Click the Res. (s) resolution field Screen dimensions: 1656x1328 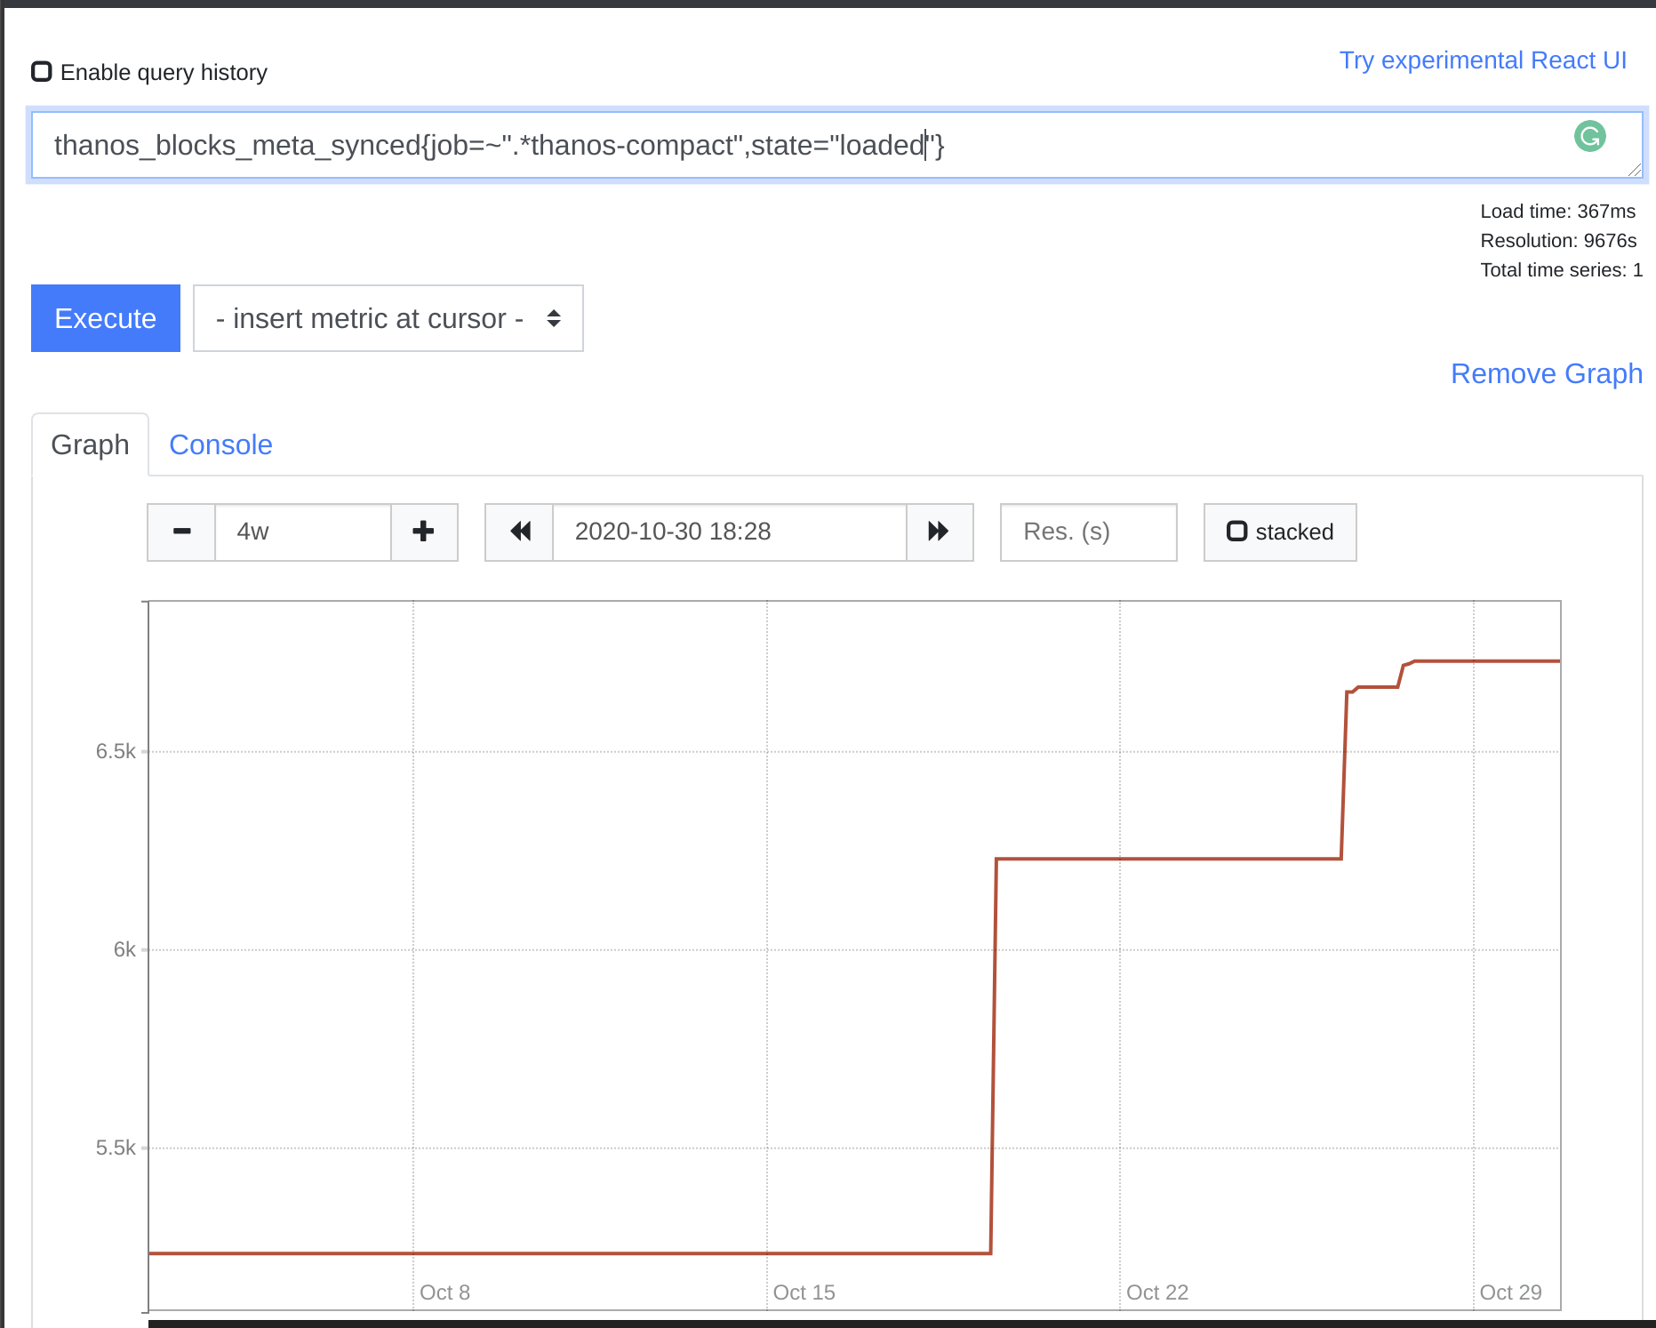[x=1087, y=532]
